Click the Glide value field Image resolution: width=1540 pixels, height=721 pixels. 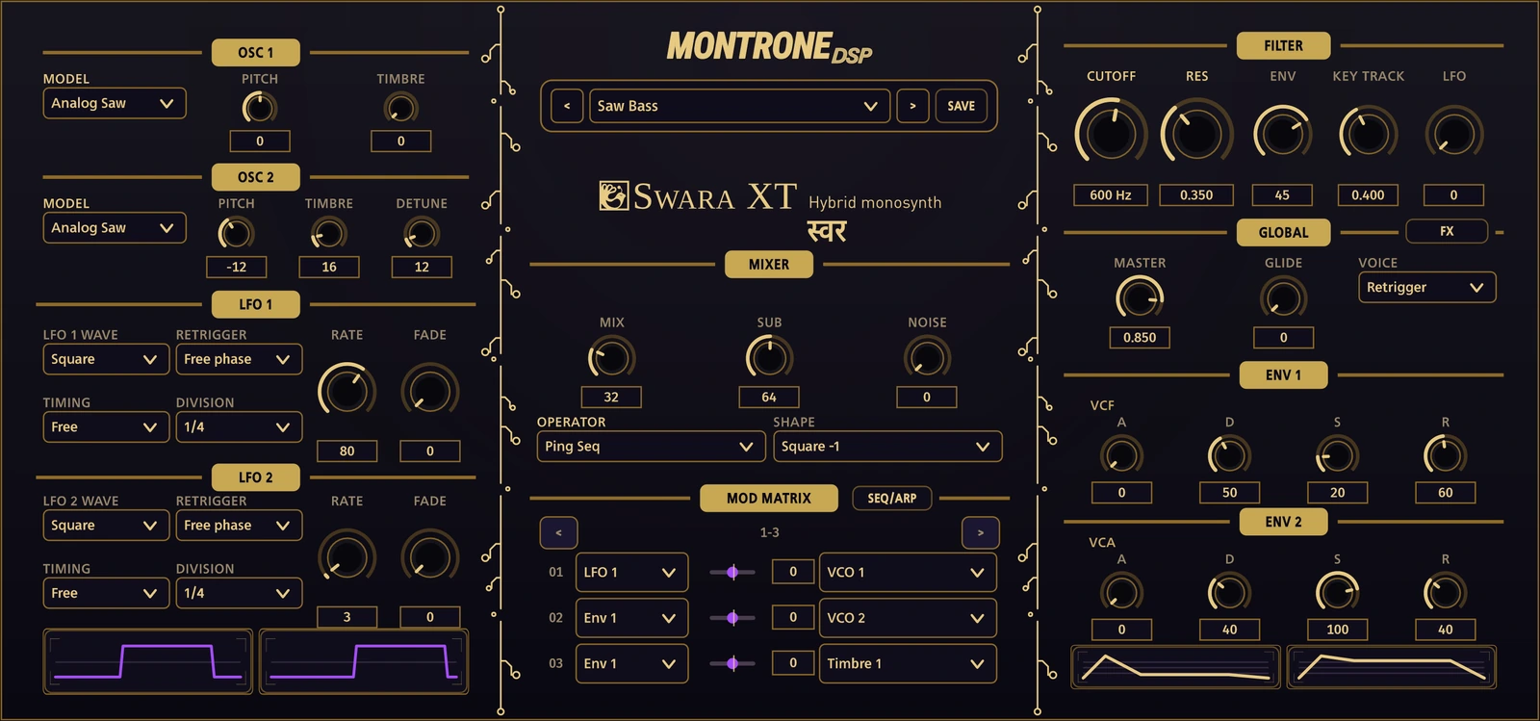[1283, 337]
